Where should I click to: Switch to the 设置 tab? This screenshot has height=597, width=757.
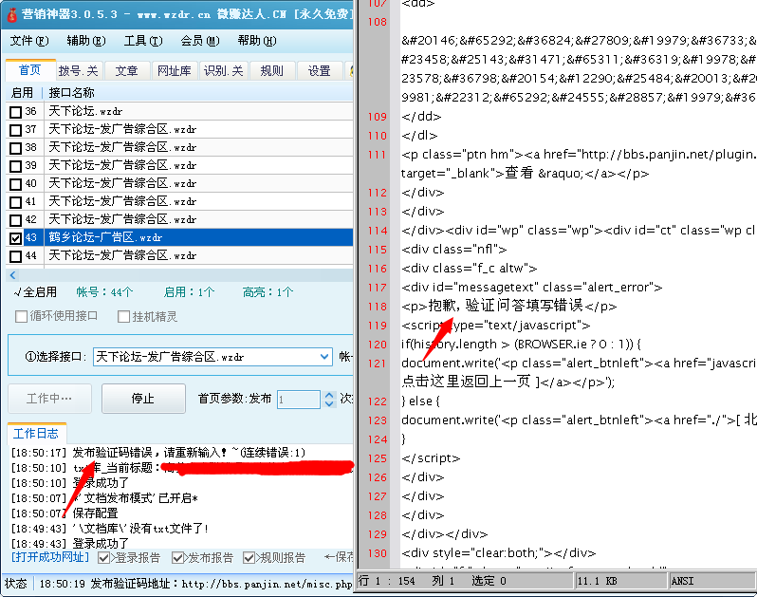[x=319, y=71]
